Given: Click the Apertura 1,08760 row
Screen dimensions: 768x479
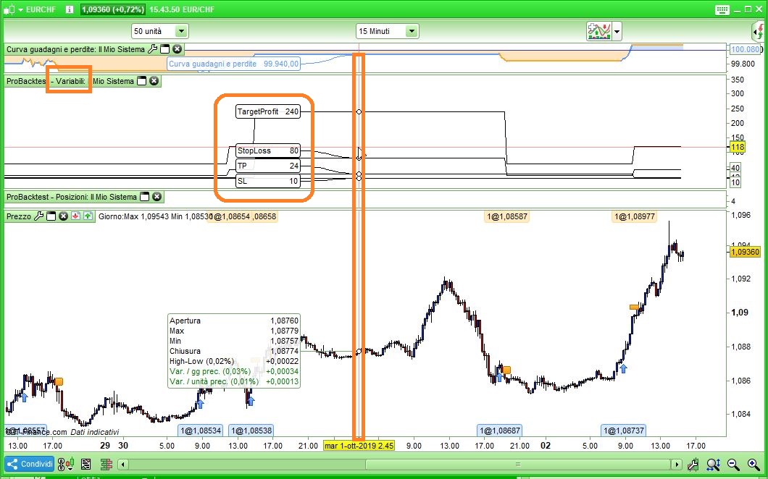Looking at the screenshot, I should pyautogui.click(x=233, y=321).
